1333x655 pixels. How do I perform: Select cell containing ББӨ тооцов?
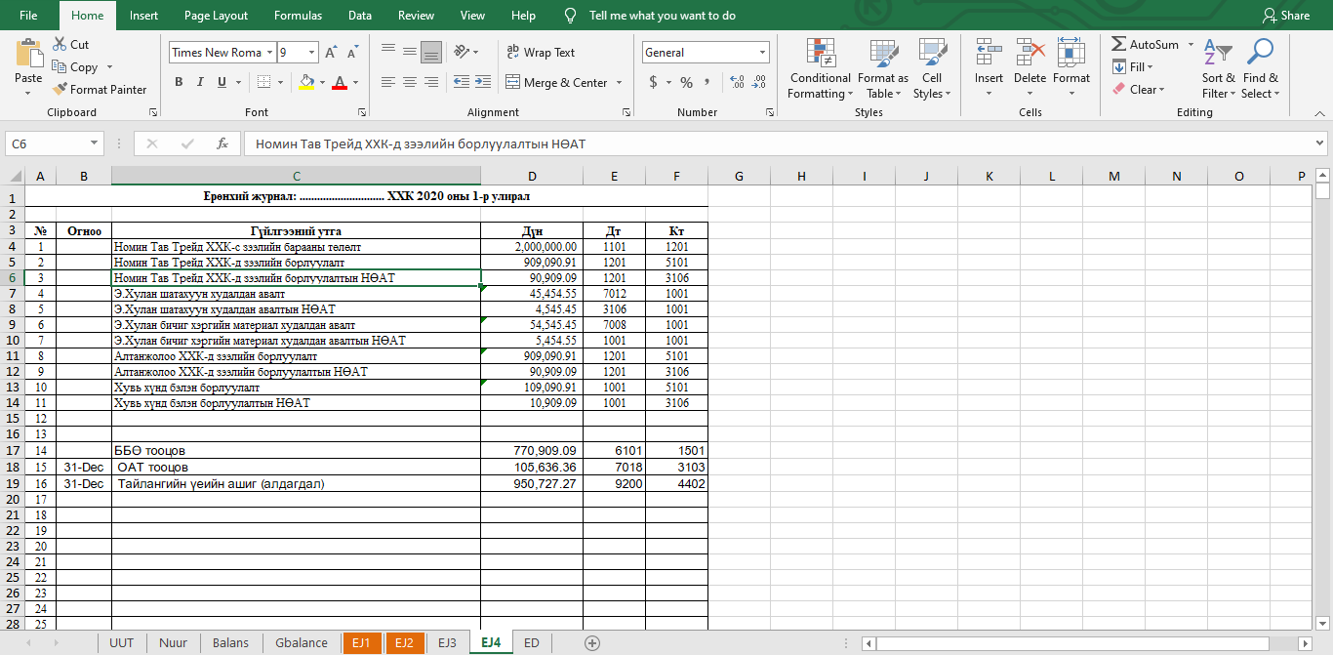[x=296, y=451]
